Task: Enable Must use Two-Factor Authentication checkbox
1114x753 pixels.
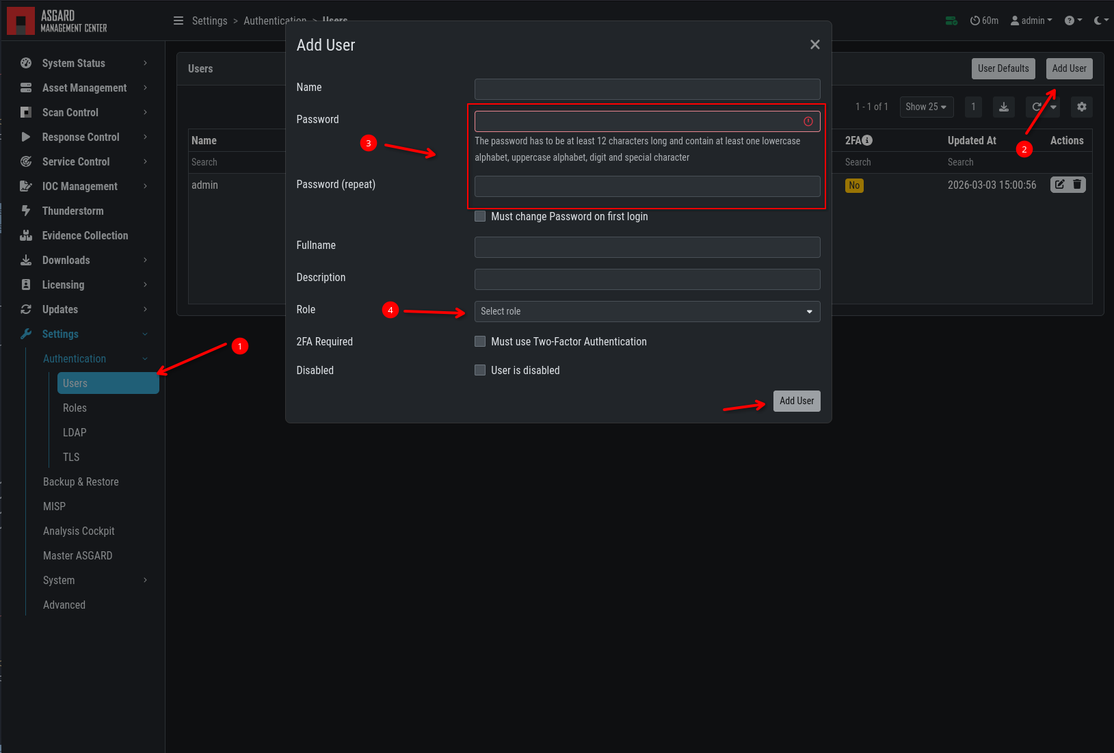Action: click(x=480, y=341)
